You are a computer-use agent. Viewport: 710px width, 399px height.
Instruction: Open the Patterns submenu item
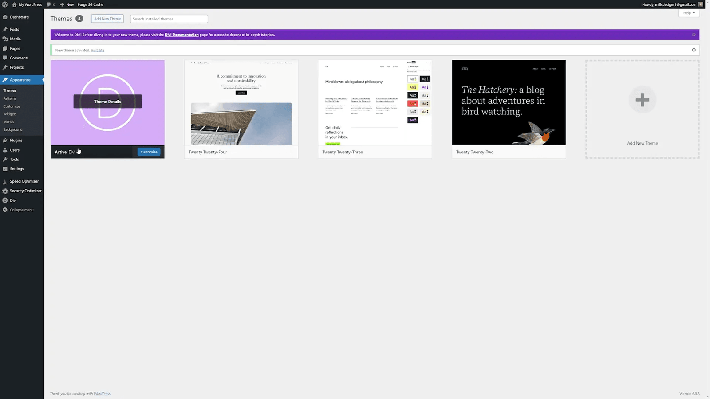point(10,98)
